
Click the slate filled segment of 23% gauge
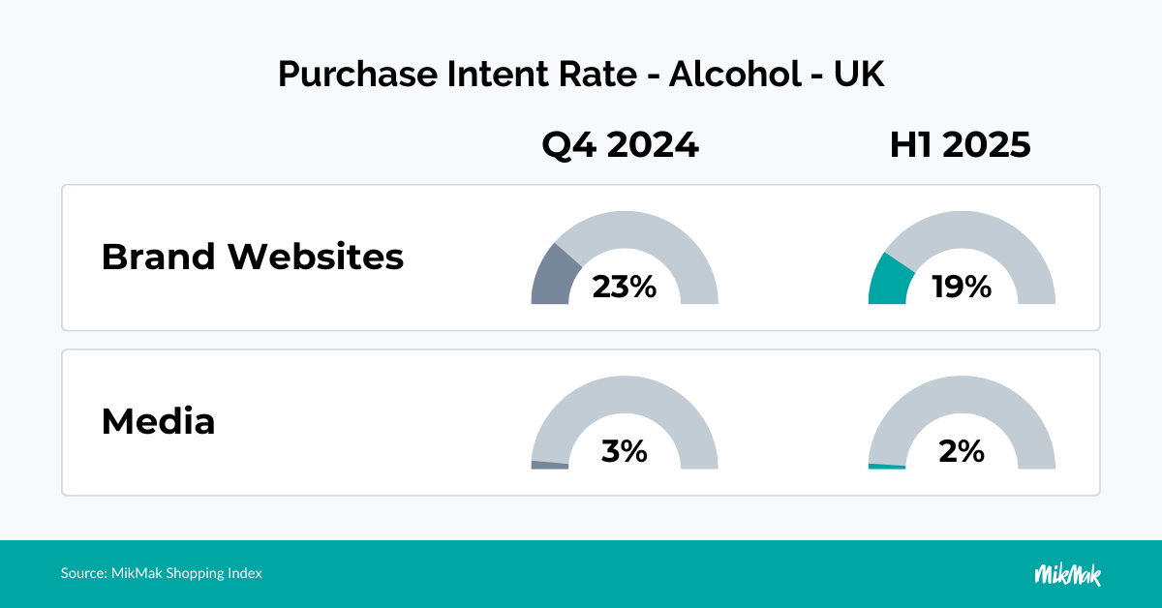[x=553, y=278]
